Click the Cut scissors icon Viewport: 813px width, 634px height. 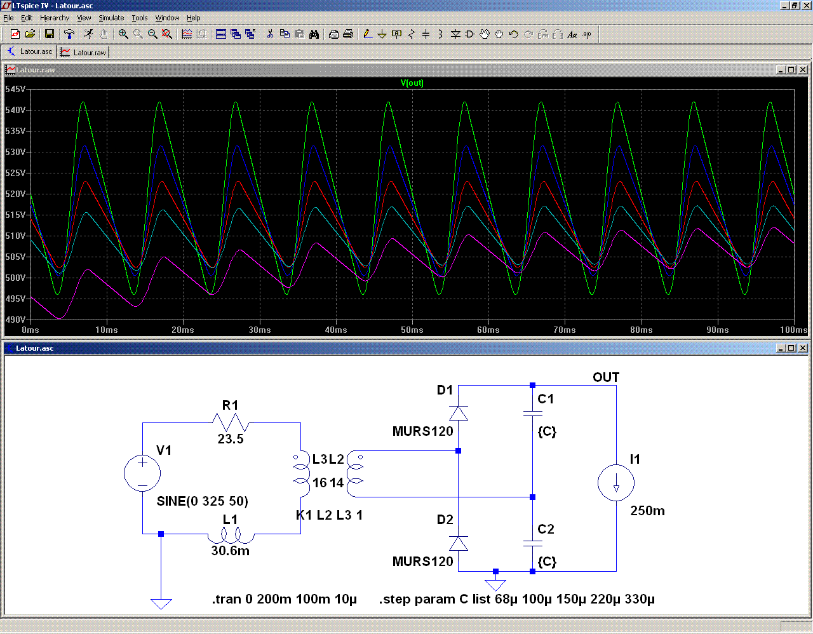270,34
